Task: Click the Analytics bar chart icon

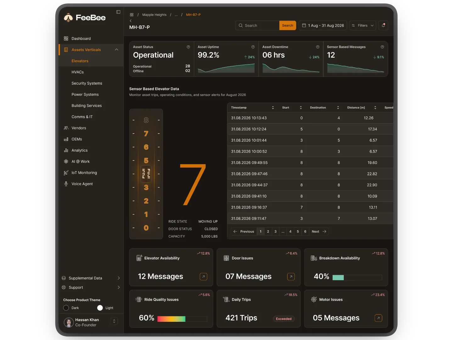Action: click(66, 150)
